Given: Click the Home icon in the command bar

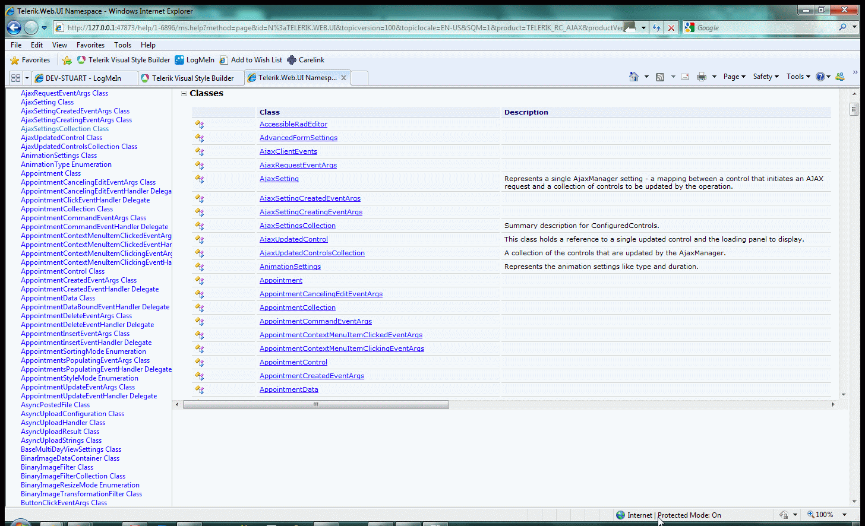Looking at the screenshot, I should 634,77.
